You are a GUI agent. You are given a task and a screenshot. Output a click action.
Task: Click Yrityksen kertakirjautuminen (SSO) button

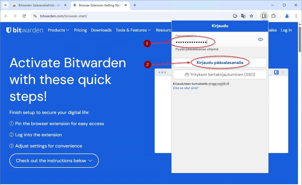click(220, 75)
